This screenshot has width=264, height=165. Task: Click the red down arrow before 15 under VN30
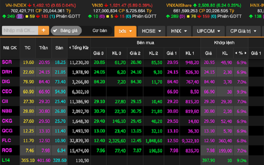pos(116,16)
